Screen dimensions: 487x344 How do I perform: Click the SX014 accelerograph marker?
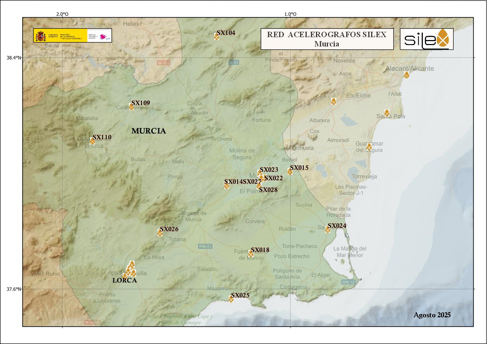tap(227, 186)
